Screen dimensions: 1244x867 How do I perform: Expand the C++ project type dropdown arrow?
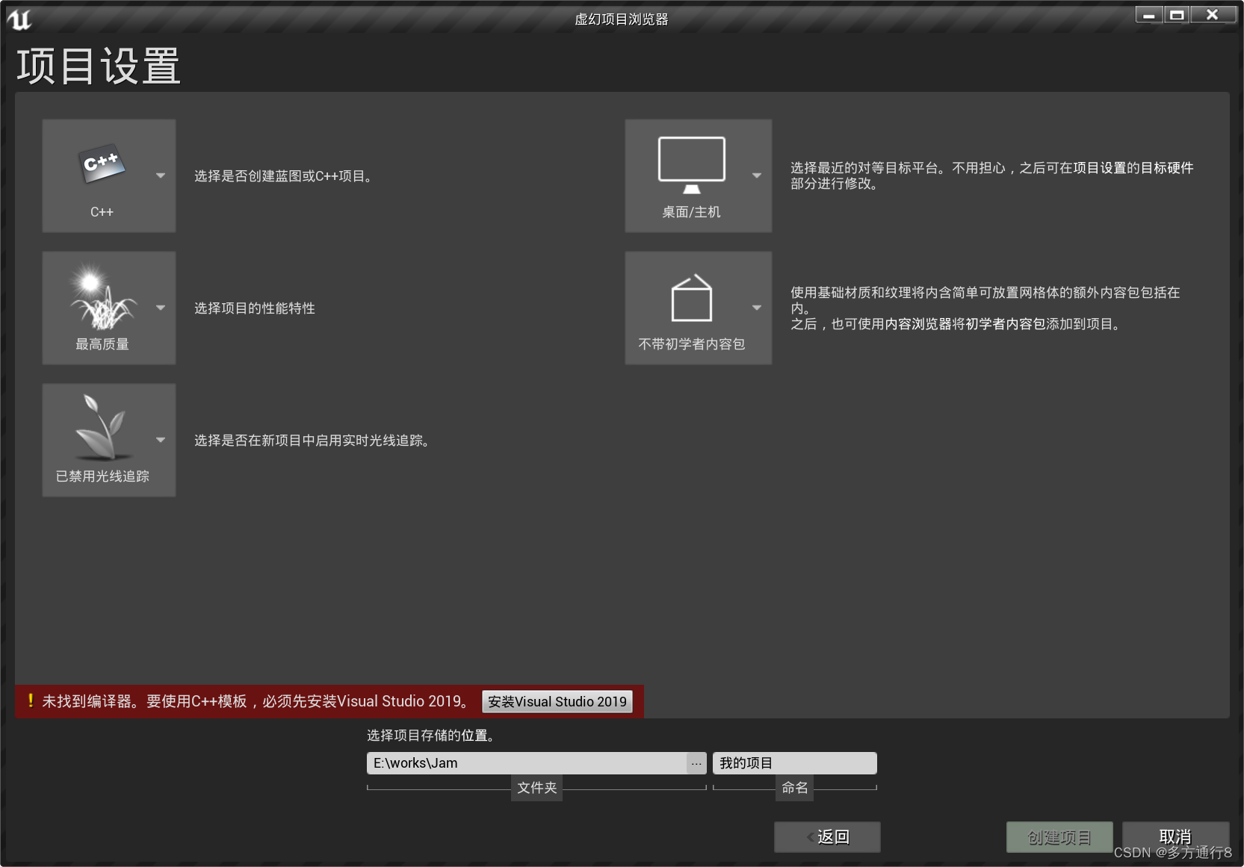point(161,176)
